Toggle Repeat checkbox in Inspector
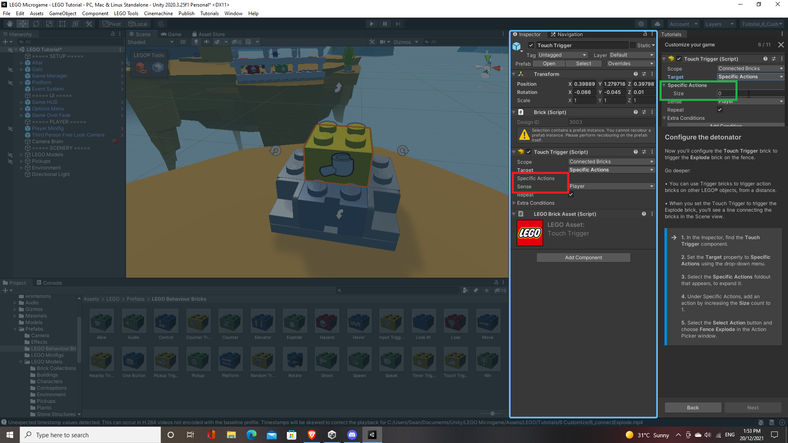The width and height of the screenshot is (788, 443). coord(571,194)
